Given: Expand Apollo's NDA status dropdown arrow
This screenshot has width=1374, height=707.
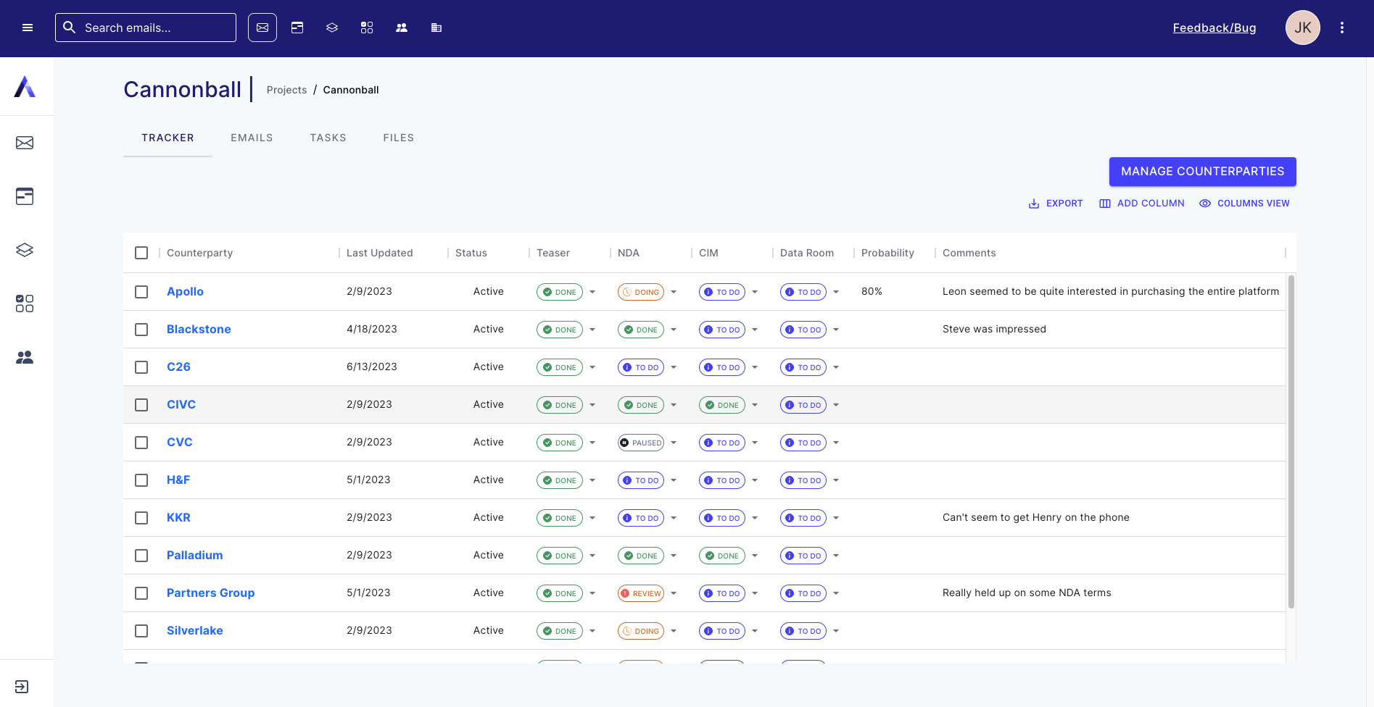Looking at the screenshot, I should pos(674,292).
